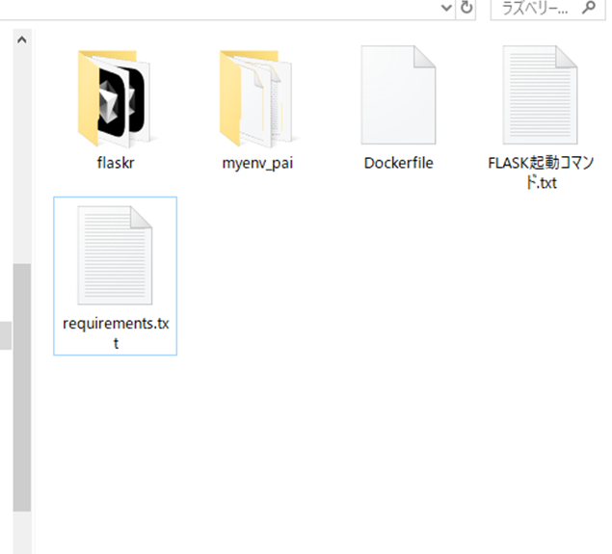The image size is (612, 554).
Task: Click the myenv_pai name label
Action: pyautogui.click(x=257, y=163)
